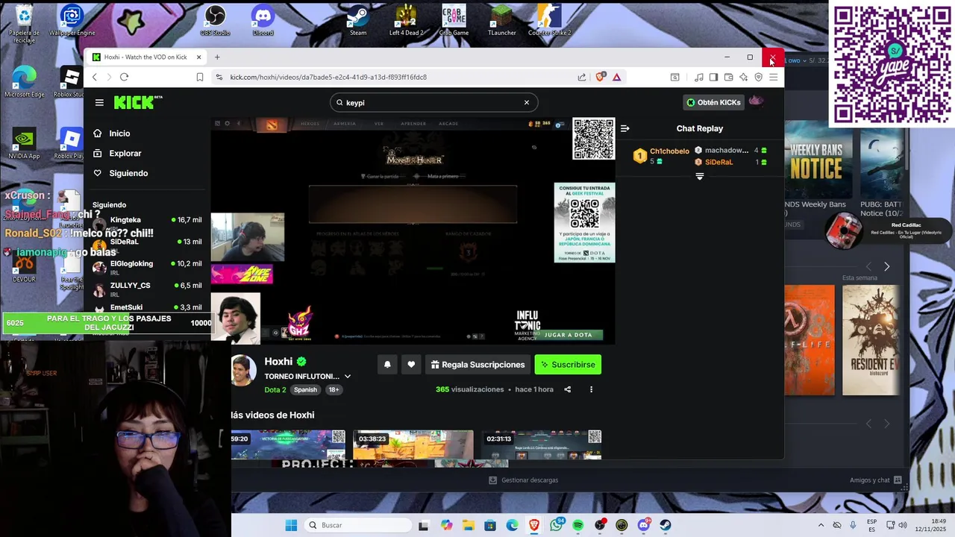Close the Hoxhi VOD tab
The image size is (955, 537).
coord(198,57)
